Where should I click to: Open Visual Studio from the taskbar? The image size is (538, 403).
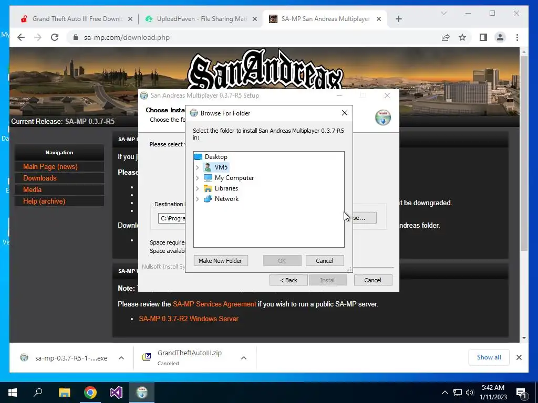click(x=116, y=393)
